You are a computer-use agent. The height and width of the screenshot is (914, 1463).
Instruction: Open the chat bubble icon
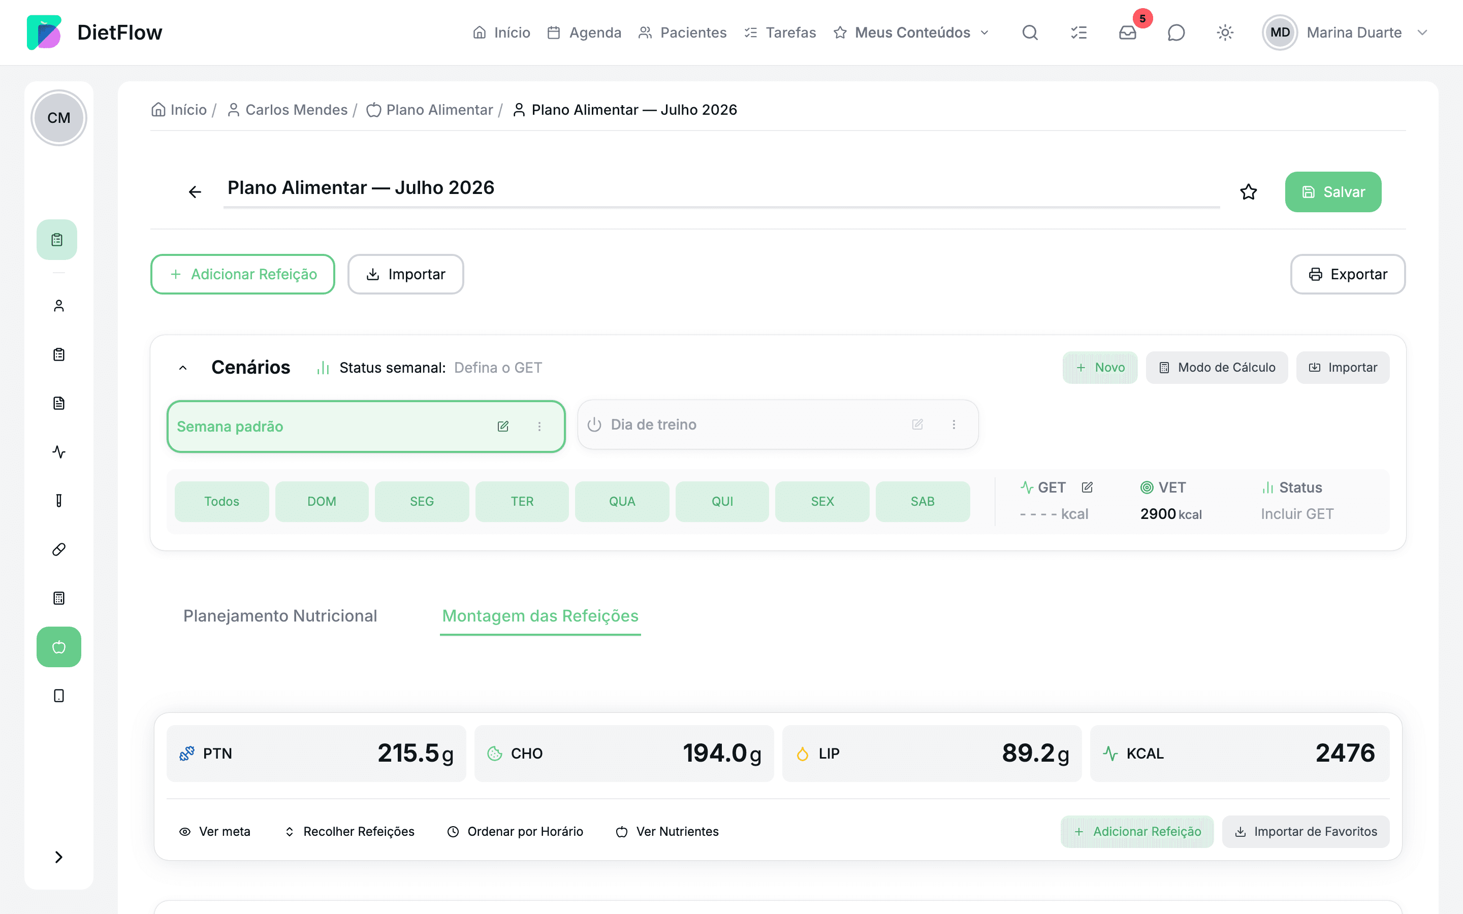click(1176, 32)
